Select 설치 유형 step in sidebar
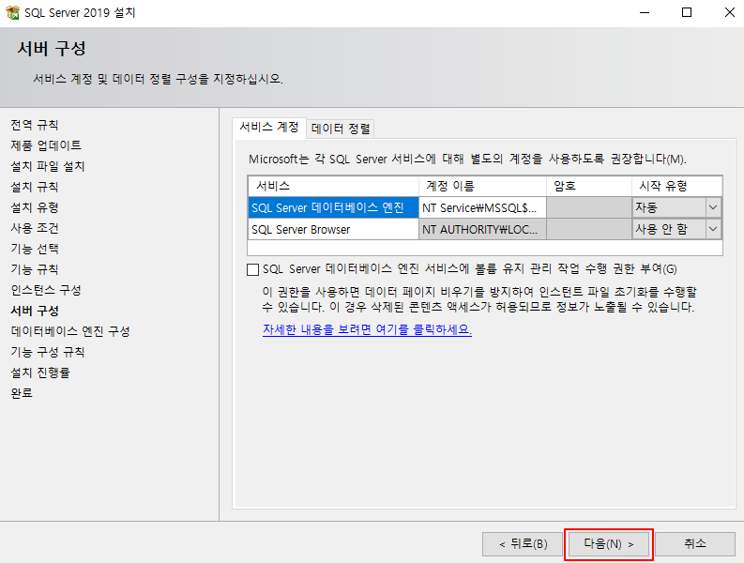 pyautogui.click(x=35, y=207)
